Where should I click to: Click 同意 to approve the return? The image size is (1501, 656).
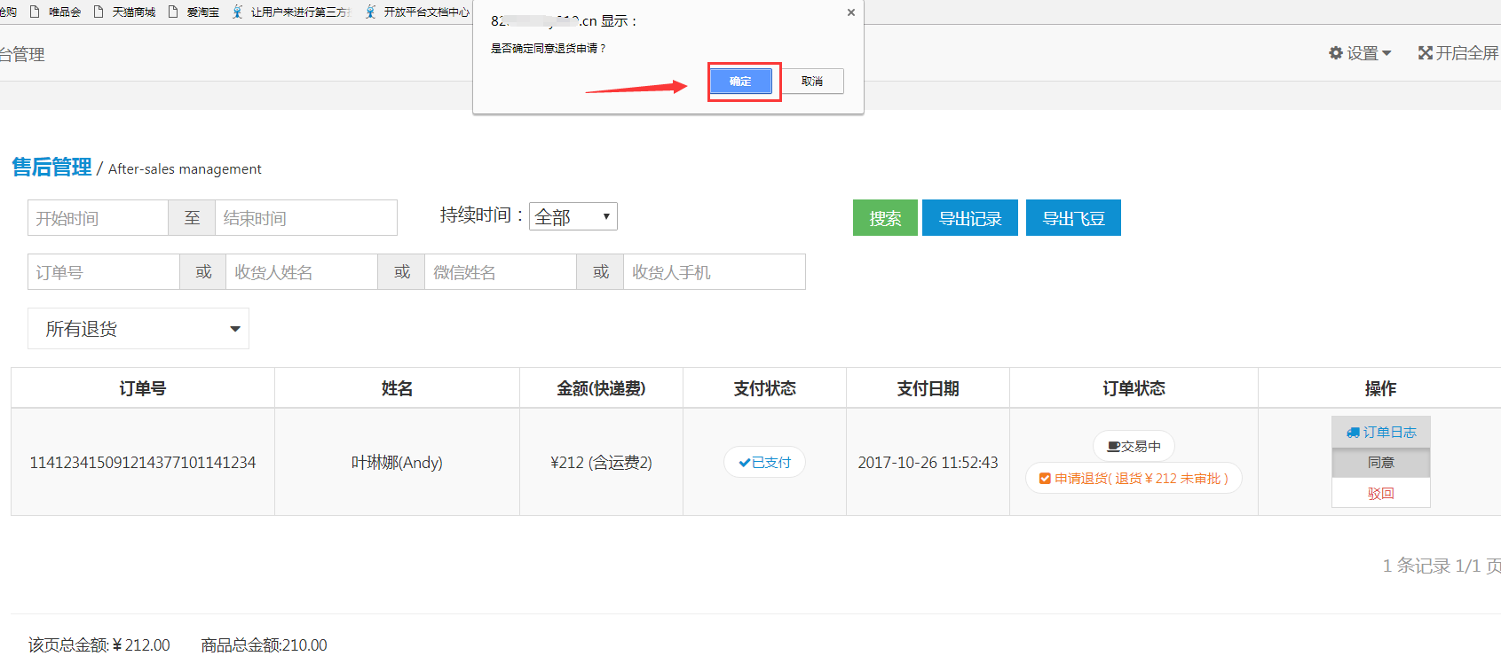1381,463
